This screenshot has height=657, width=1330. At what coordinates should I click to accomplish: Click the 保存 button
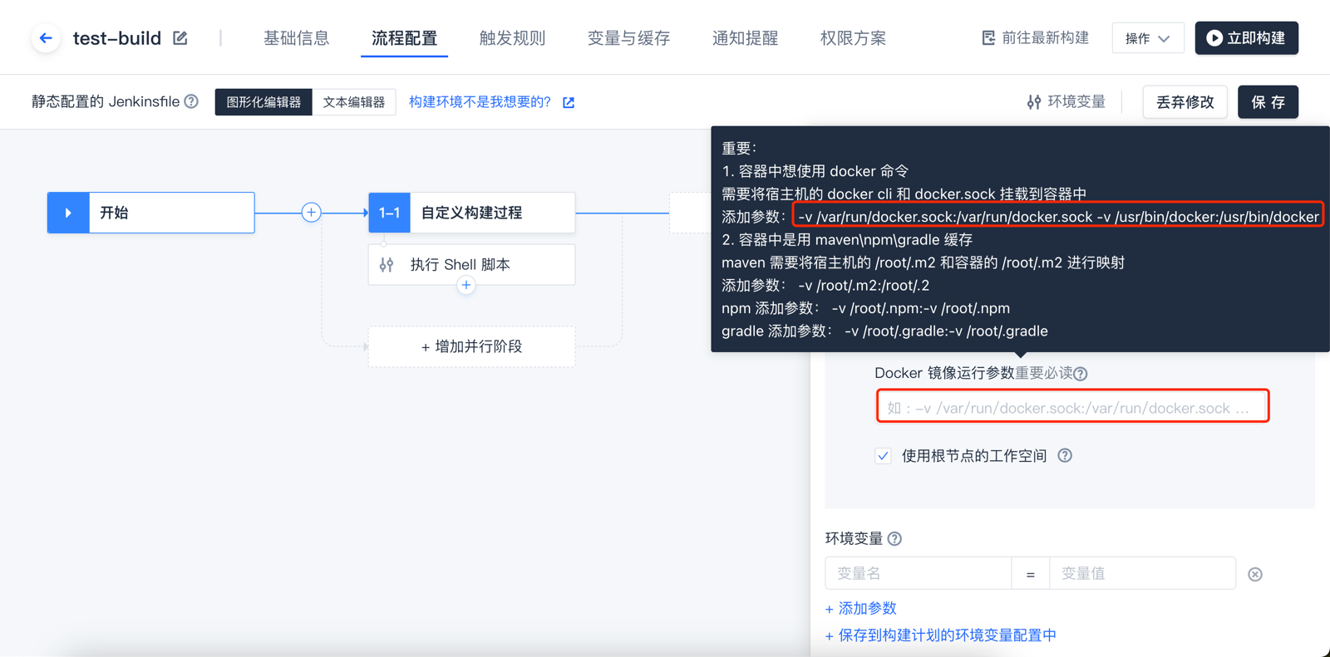tap(1268, 102)
